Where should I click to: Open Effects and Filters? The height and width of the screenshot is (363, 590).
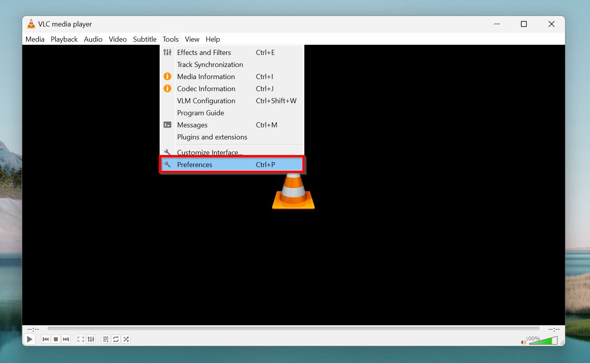204,52
